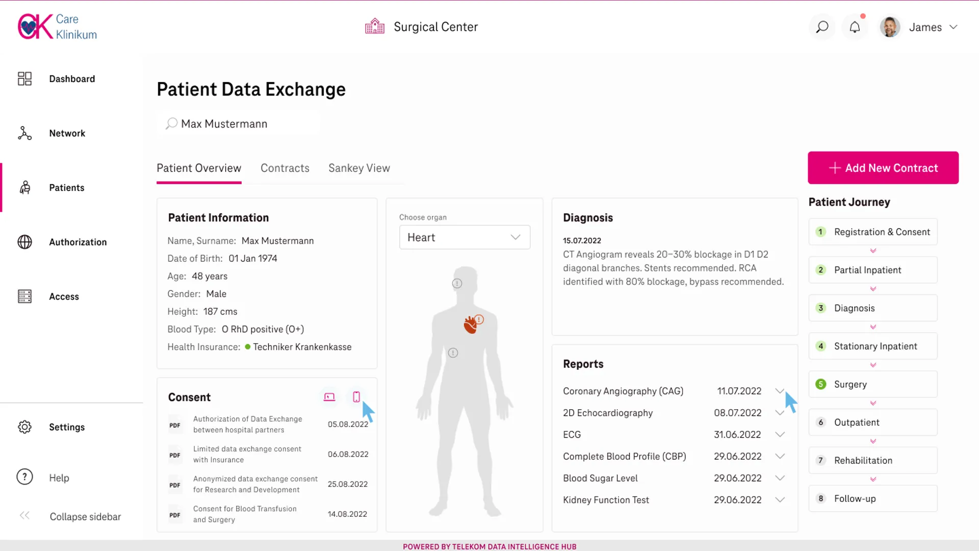Open Authorization in the sidebar
This screenshot has height=551, width=979.
tap(78, 242)
